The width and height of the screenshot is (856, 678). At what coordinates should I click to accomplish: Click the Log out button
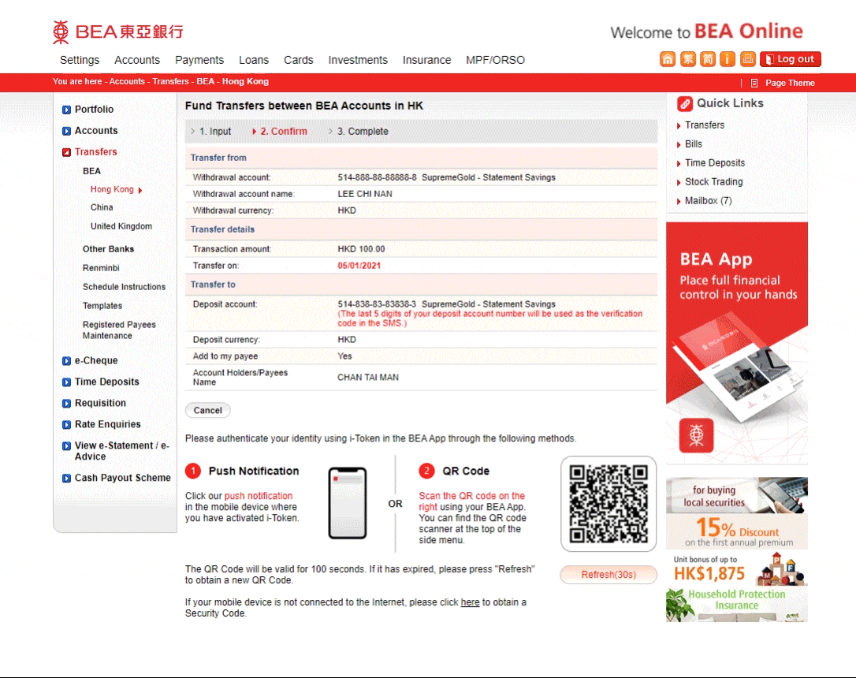tap(791, 59)
